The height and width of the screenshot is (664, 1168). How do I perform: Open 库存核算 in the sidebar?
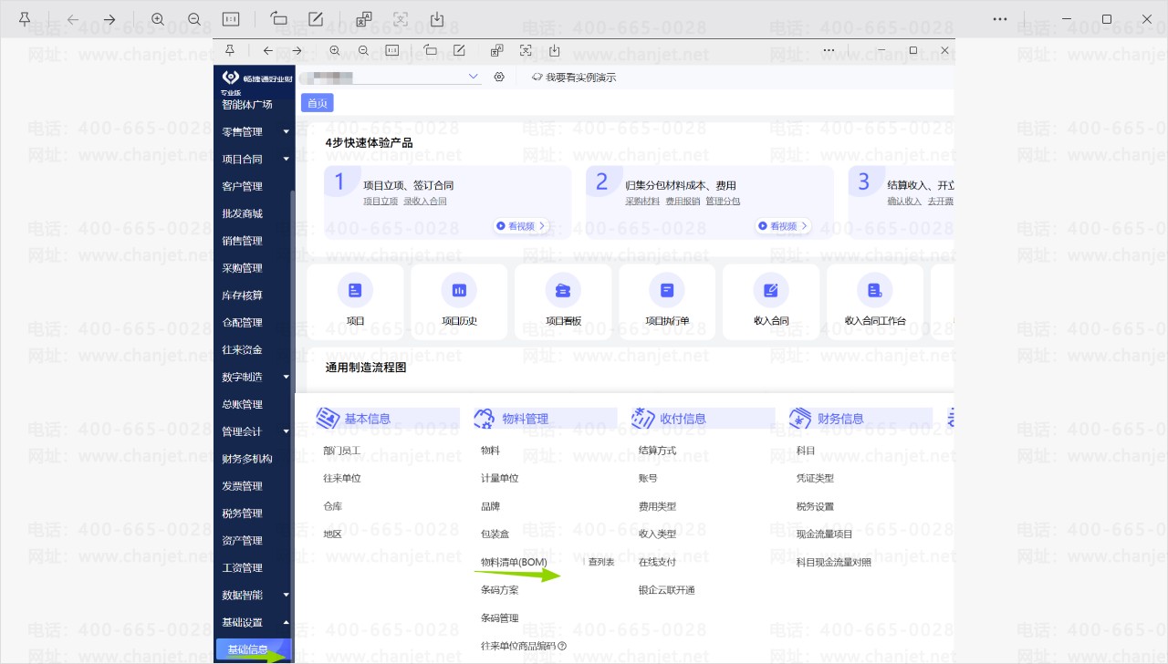[x=242, y=296]
